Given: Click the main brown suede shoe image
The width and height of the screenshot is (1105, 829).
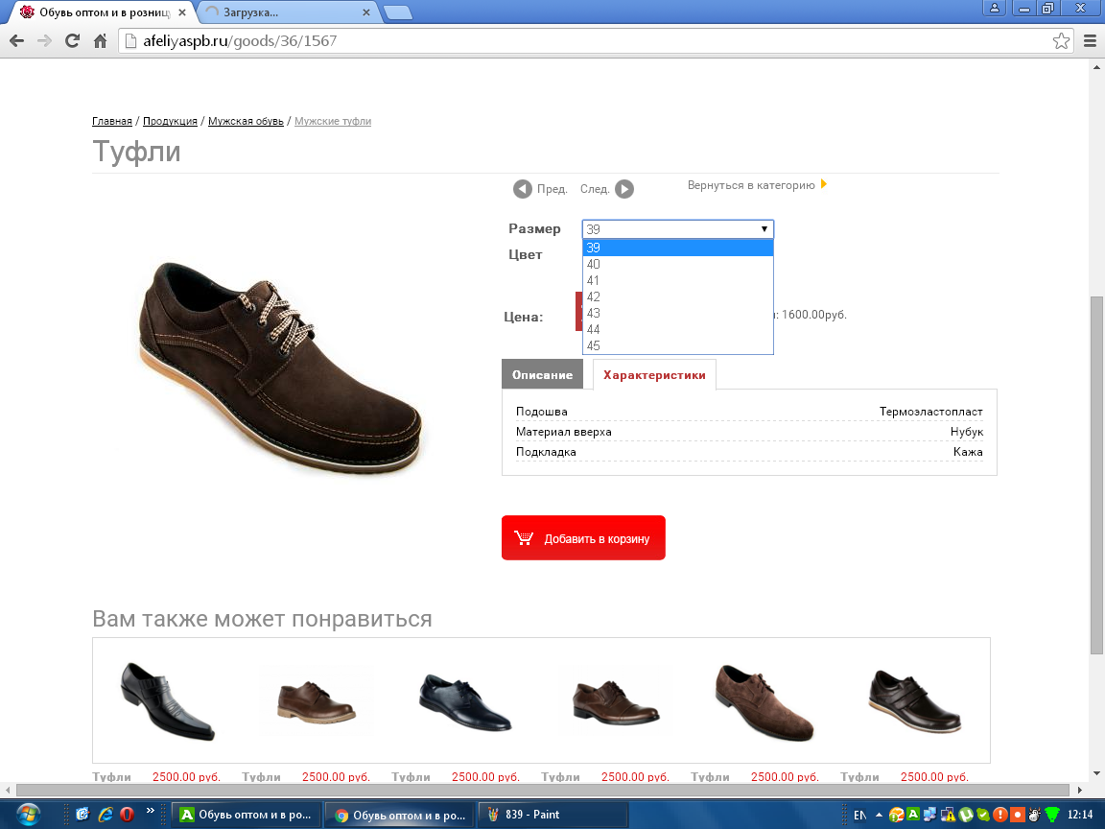Looking at the screenshot, I should [280, 367].
